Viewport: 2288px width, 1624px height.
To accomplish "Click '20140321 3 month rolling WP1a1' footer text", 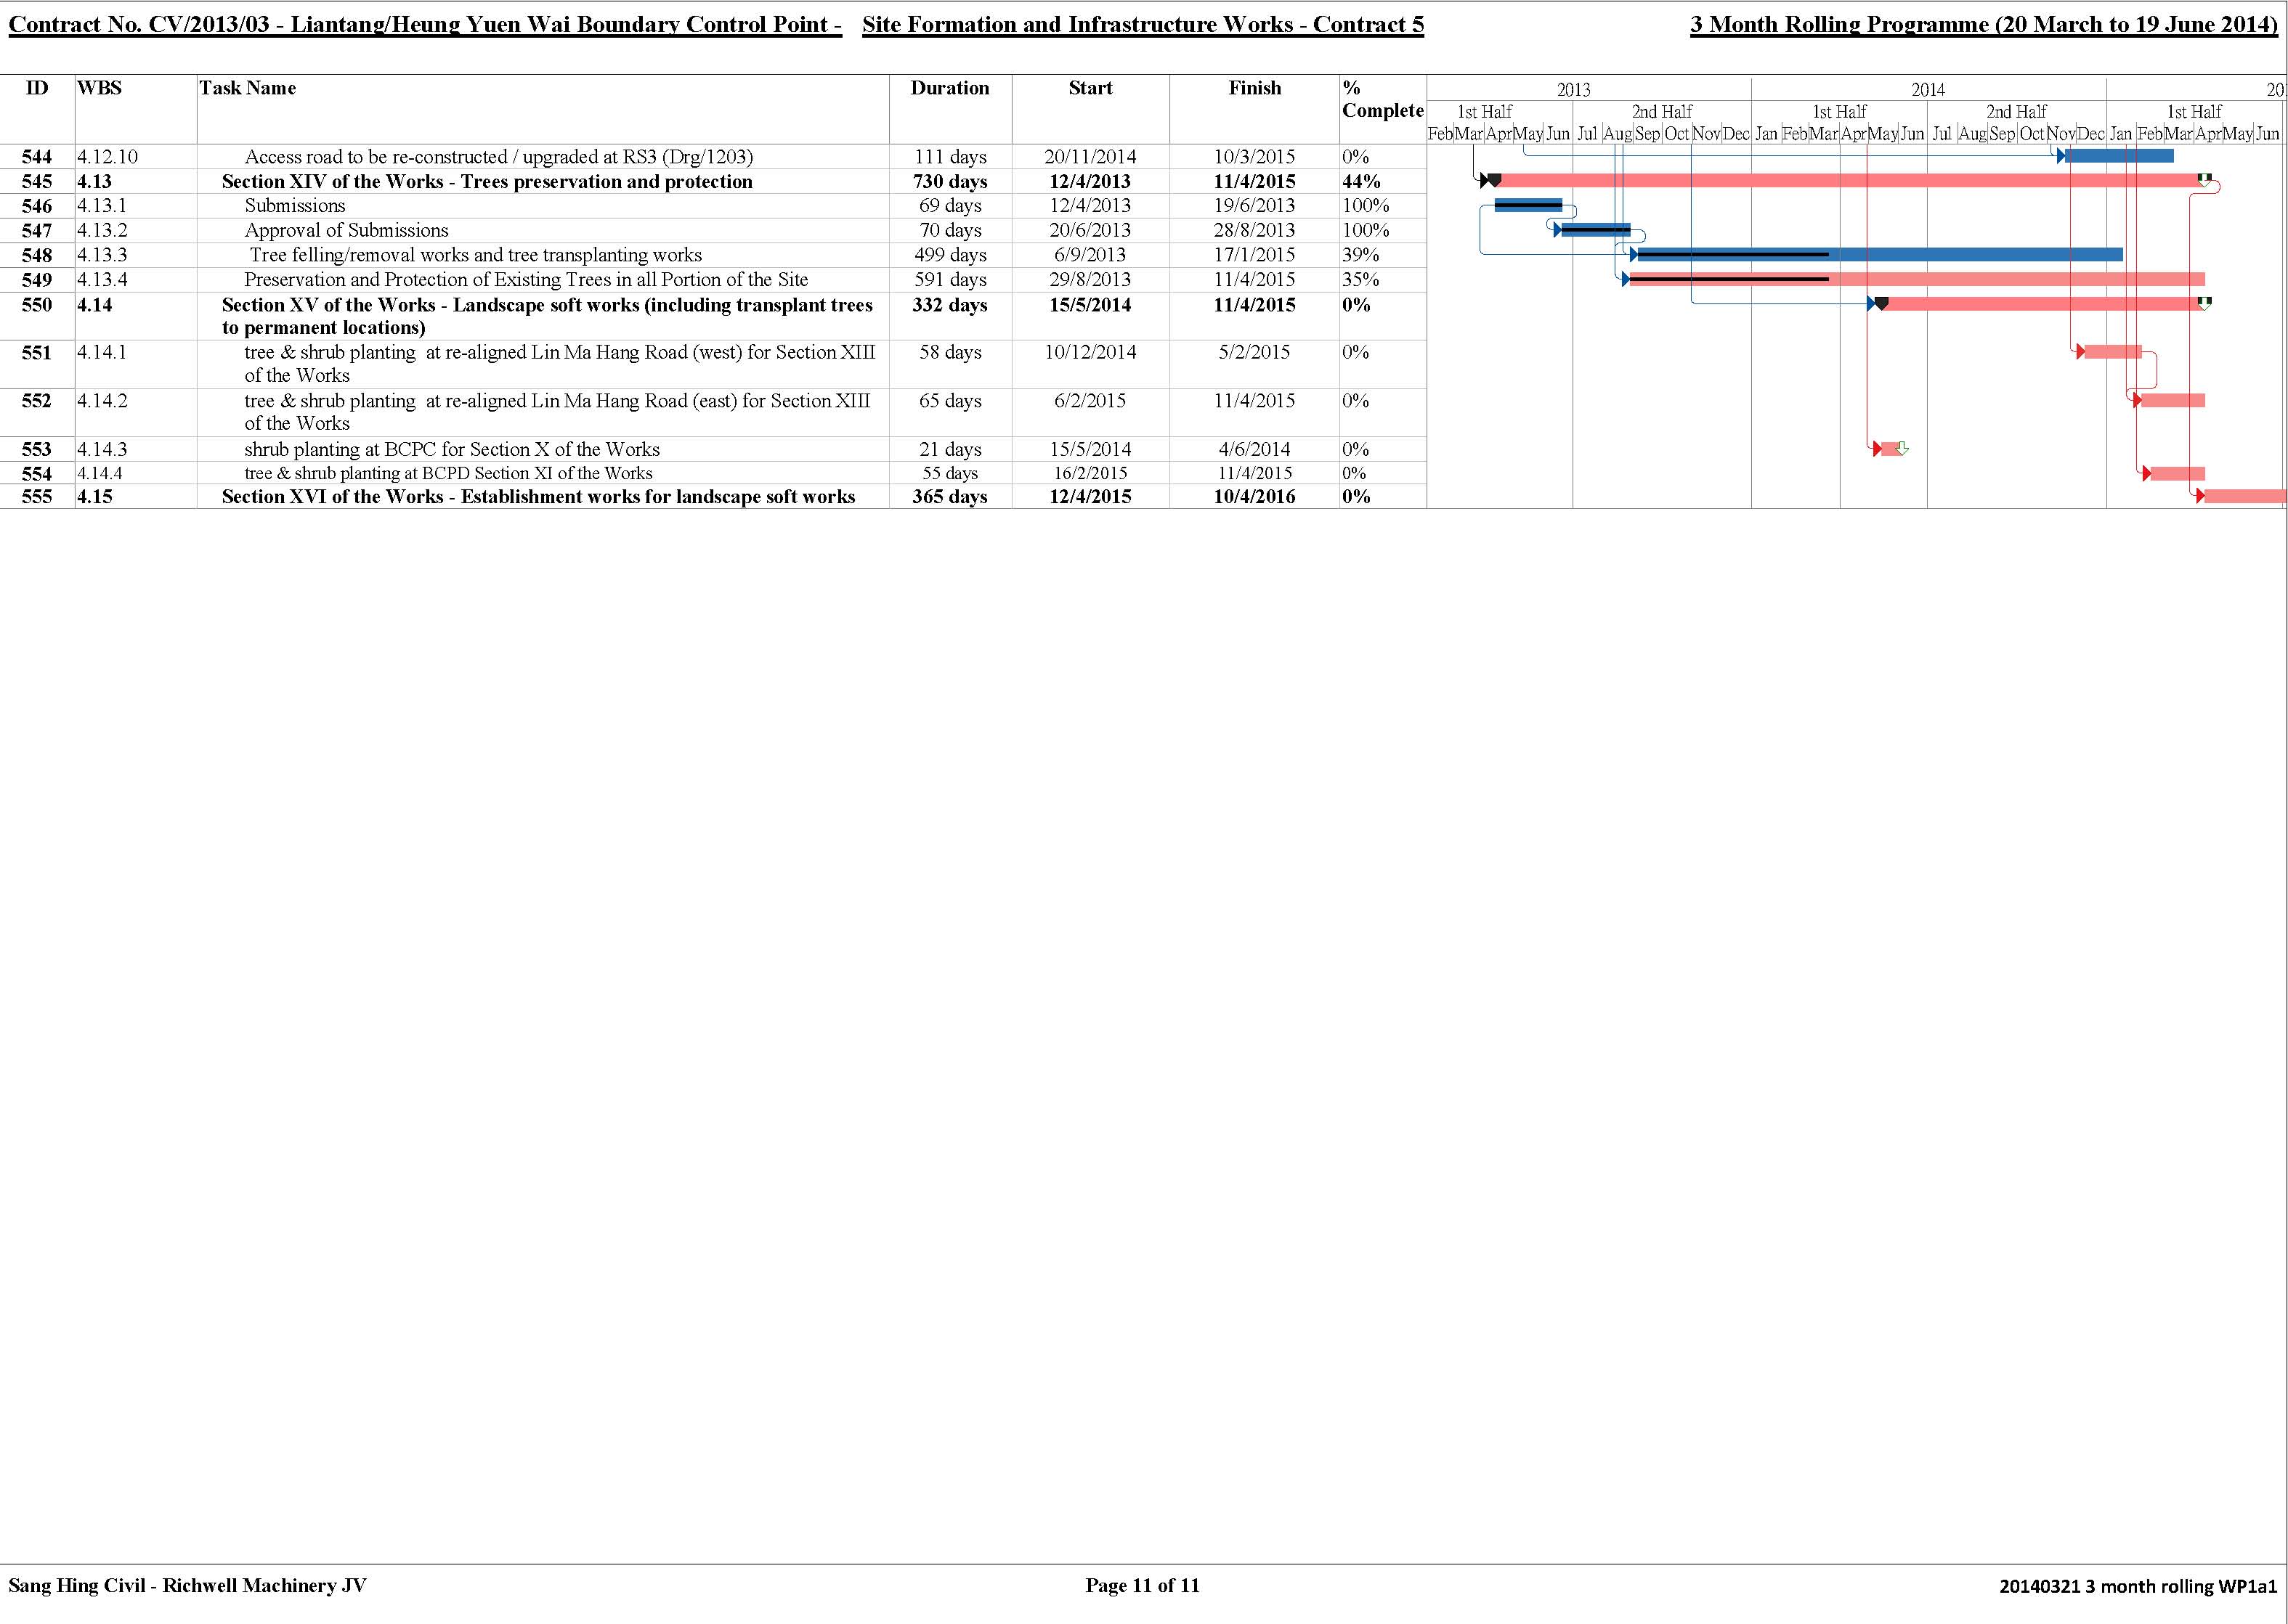I will point(2138,1586).
